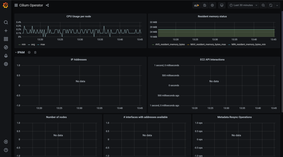Image resolution: width=283 pixels, height=157 pixels.
Task: Open the search icon in sidebar
Action: pos(6,22)
